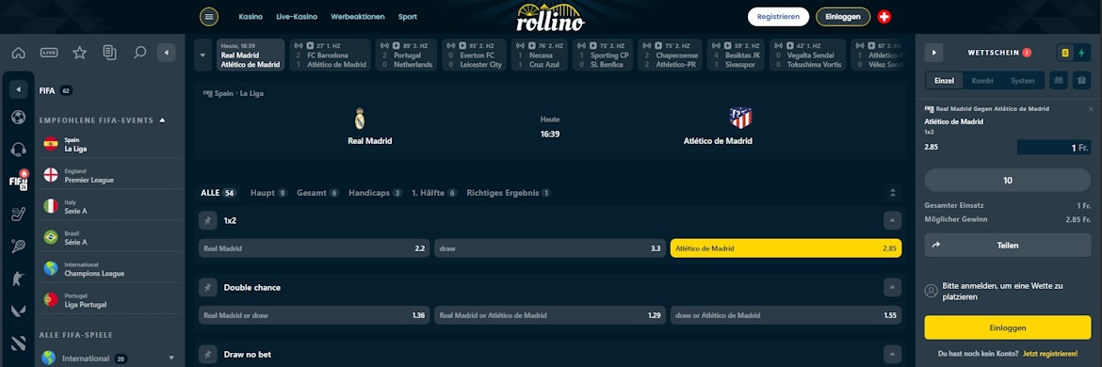Image resolution: width=1102 pixels, height=367 pixels.
Task: Select the soccer ball sport icon
Action: pos(18,118)
